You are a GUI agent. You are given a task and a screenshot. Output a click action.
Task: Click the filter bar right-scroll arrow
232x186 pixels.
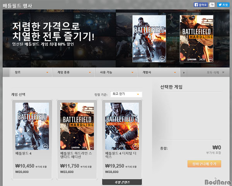click(x=184, y=73)
